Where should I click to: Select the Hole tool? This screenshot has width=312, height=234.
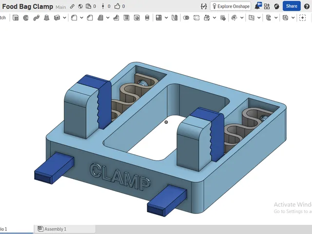click(x=136, y=18)
